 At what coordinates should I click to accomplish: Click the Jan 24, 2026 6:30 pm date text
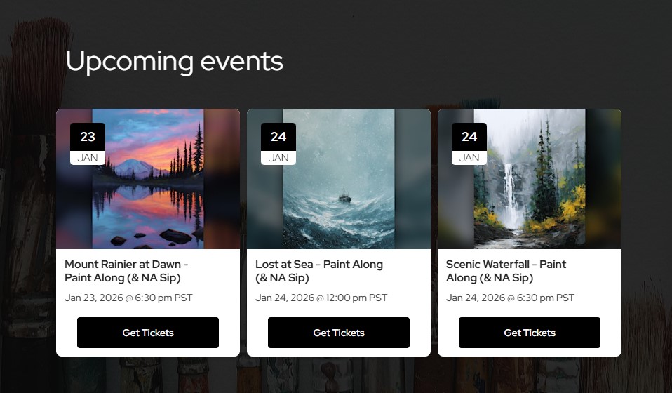[510, 298]
